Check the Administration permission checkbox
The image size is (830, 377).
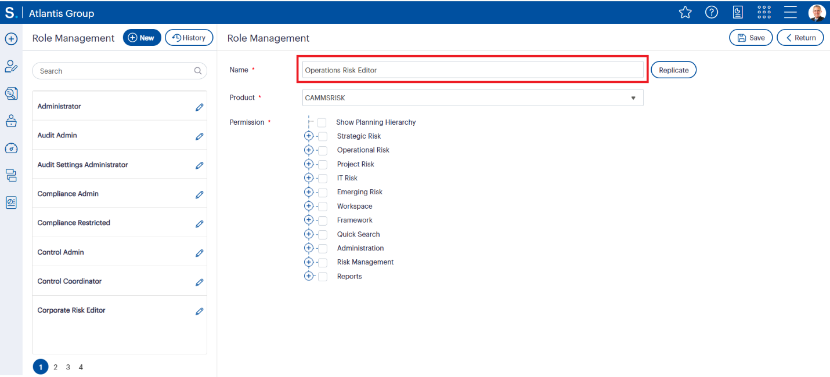coord(323,248)
